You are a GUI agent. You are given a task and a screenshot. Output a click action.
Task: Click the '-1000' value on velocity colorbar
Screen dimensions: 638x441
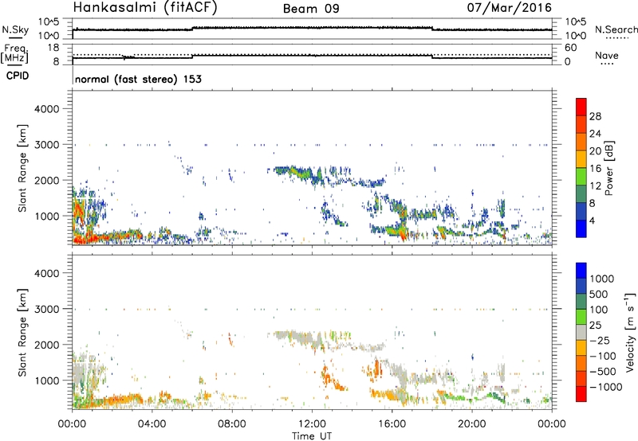(606, 387)
